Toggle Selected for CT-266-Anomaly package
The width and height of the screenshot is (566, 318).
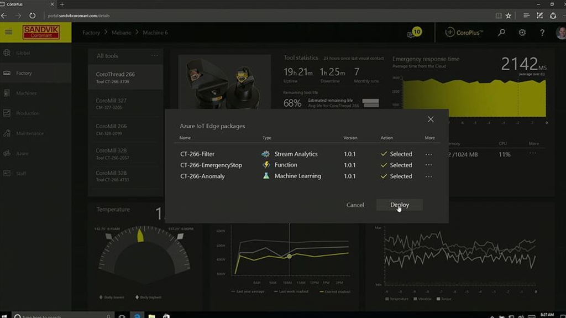[x=396, y=176]
